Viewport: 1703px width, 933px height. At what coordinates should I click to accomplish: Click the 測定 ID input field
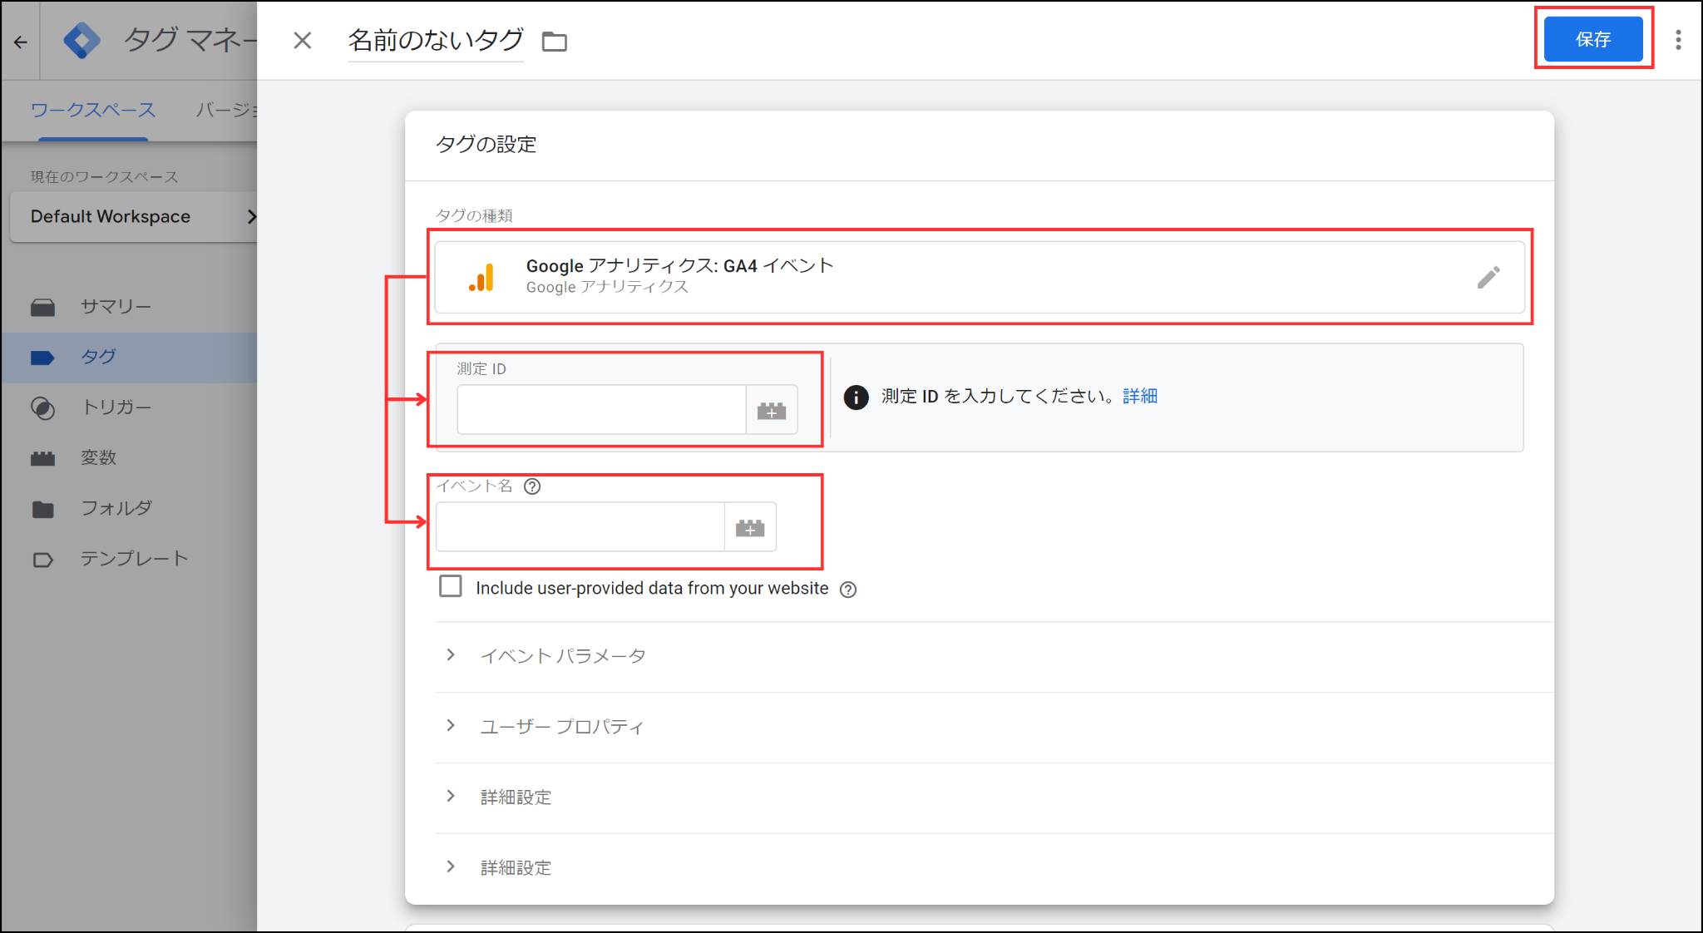(x=601, y=410)
